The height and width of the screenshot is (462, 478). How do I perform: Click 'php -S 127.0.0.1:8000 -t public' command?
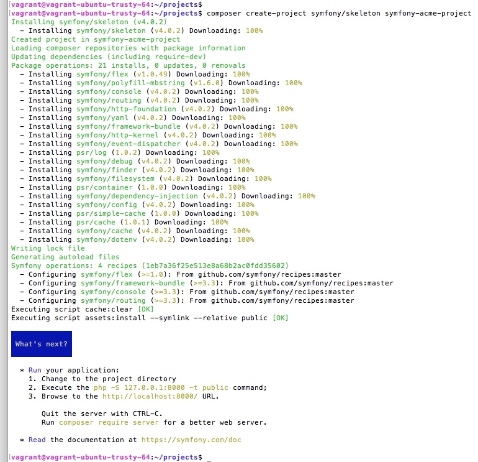point(161,387)
